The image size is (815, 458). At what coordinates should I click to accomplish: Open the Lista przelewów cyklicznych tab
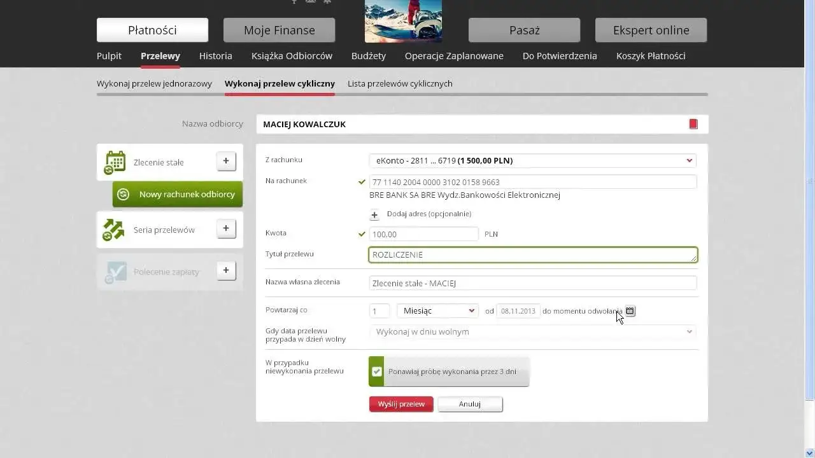pyautogui.click(x=400, y=83)
